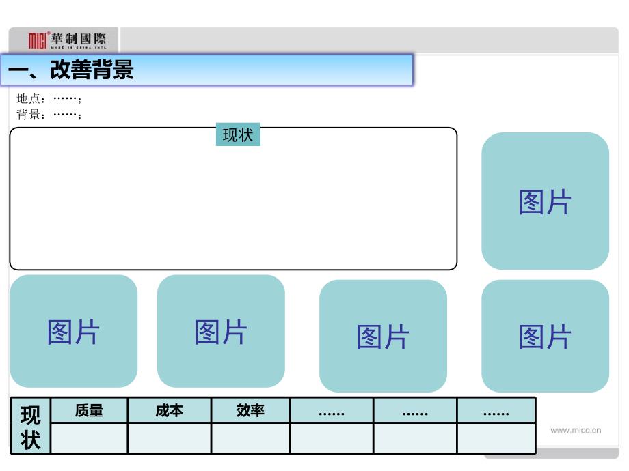Click the empty cell under 效率
This screenshot has height=471, width=629.
coord(250,438)
